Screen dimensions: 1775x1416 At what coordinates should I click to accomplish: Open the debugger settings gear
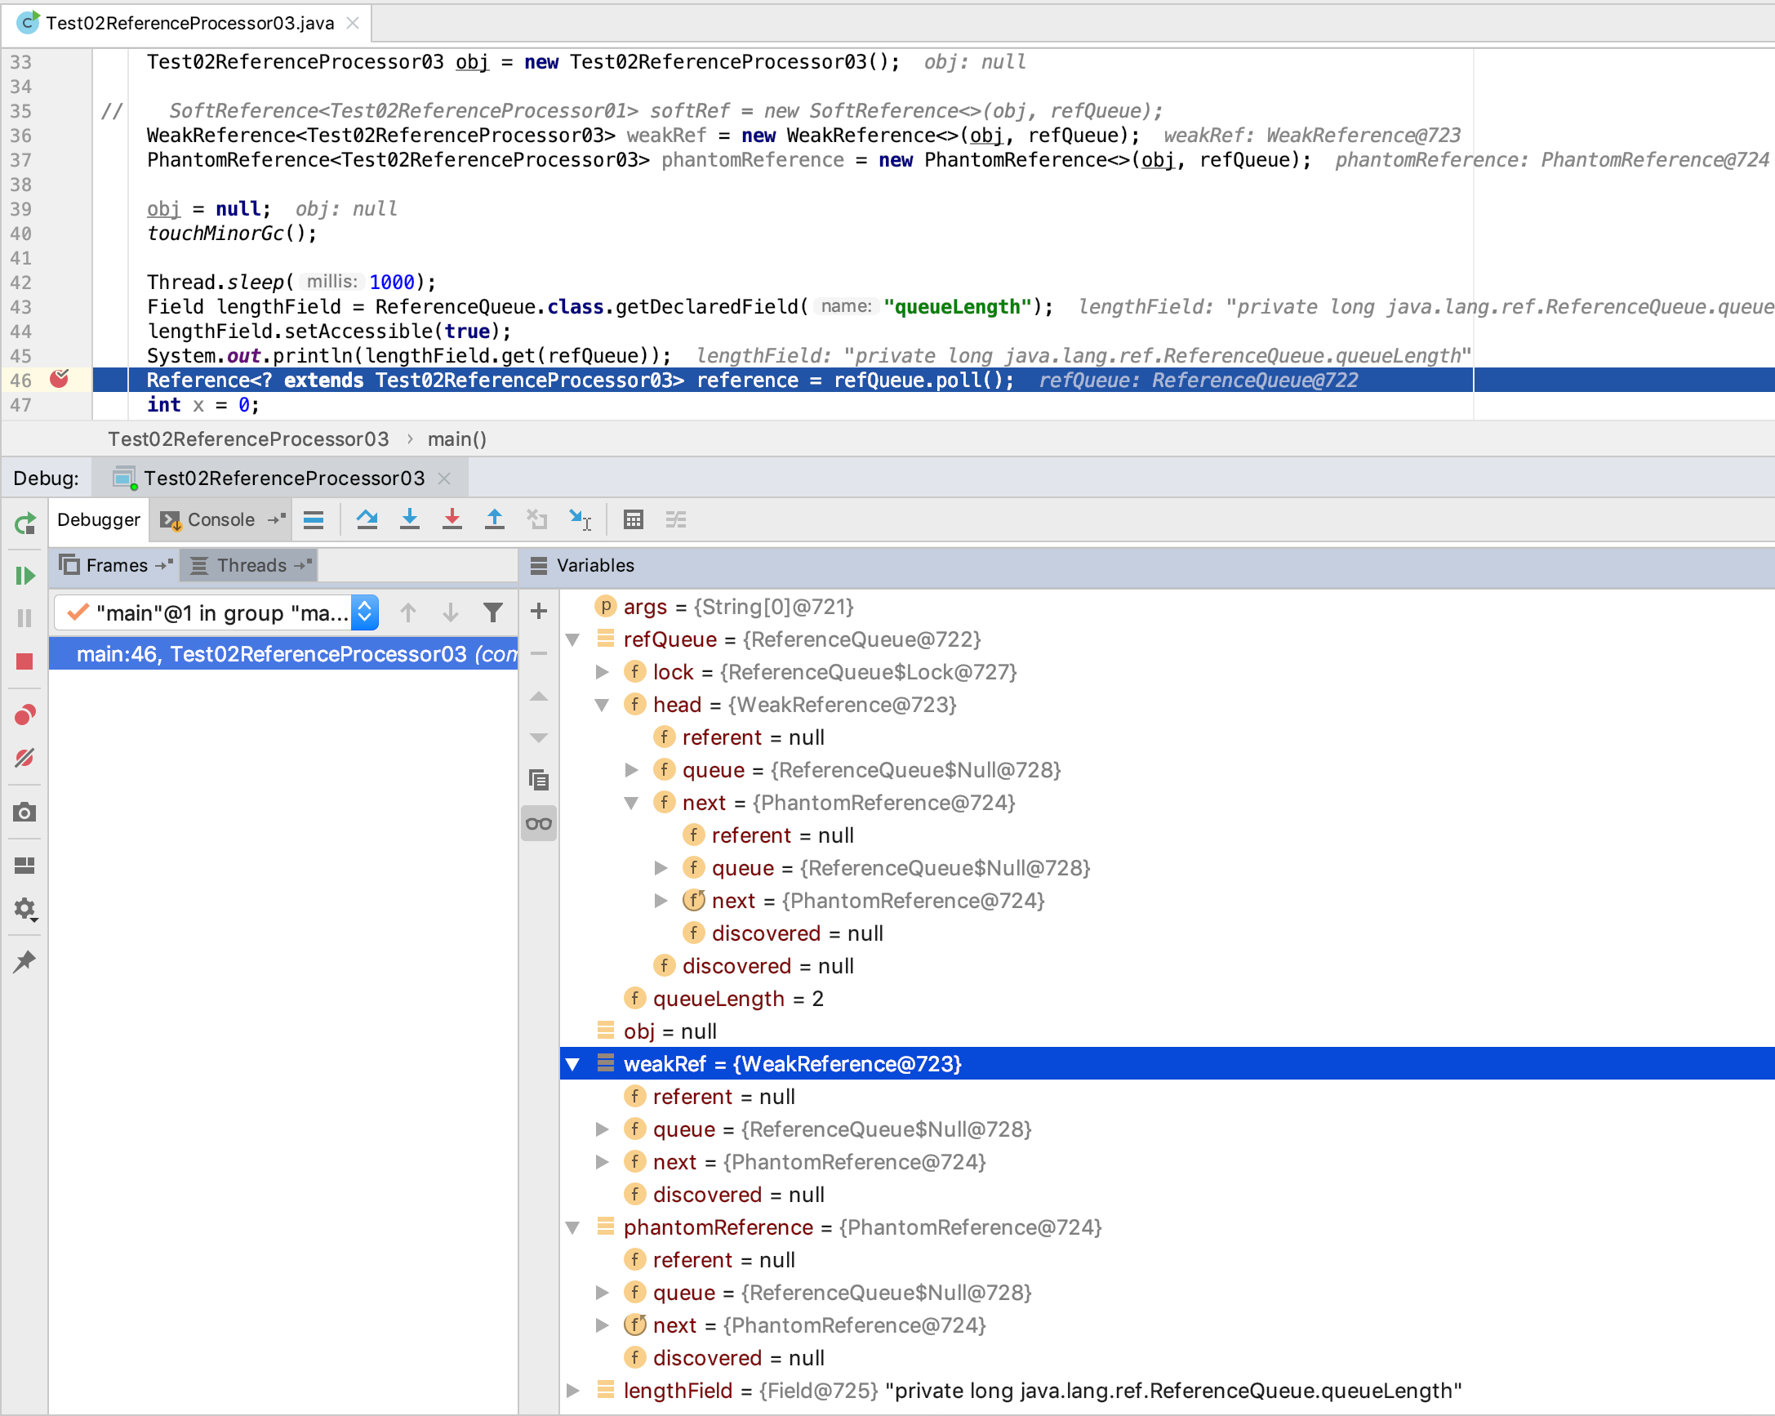[x=24, y=909]
